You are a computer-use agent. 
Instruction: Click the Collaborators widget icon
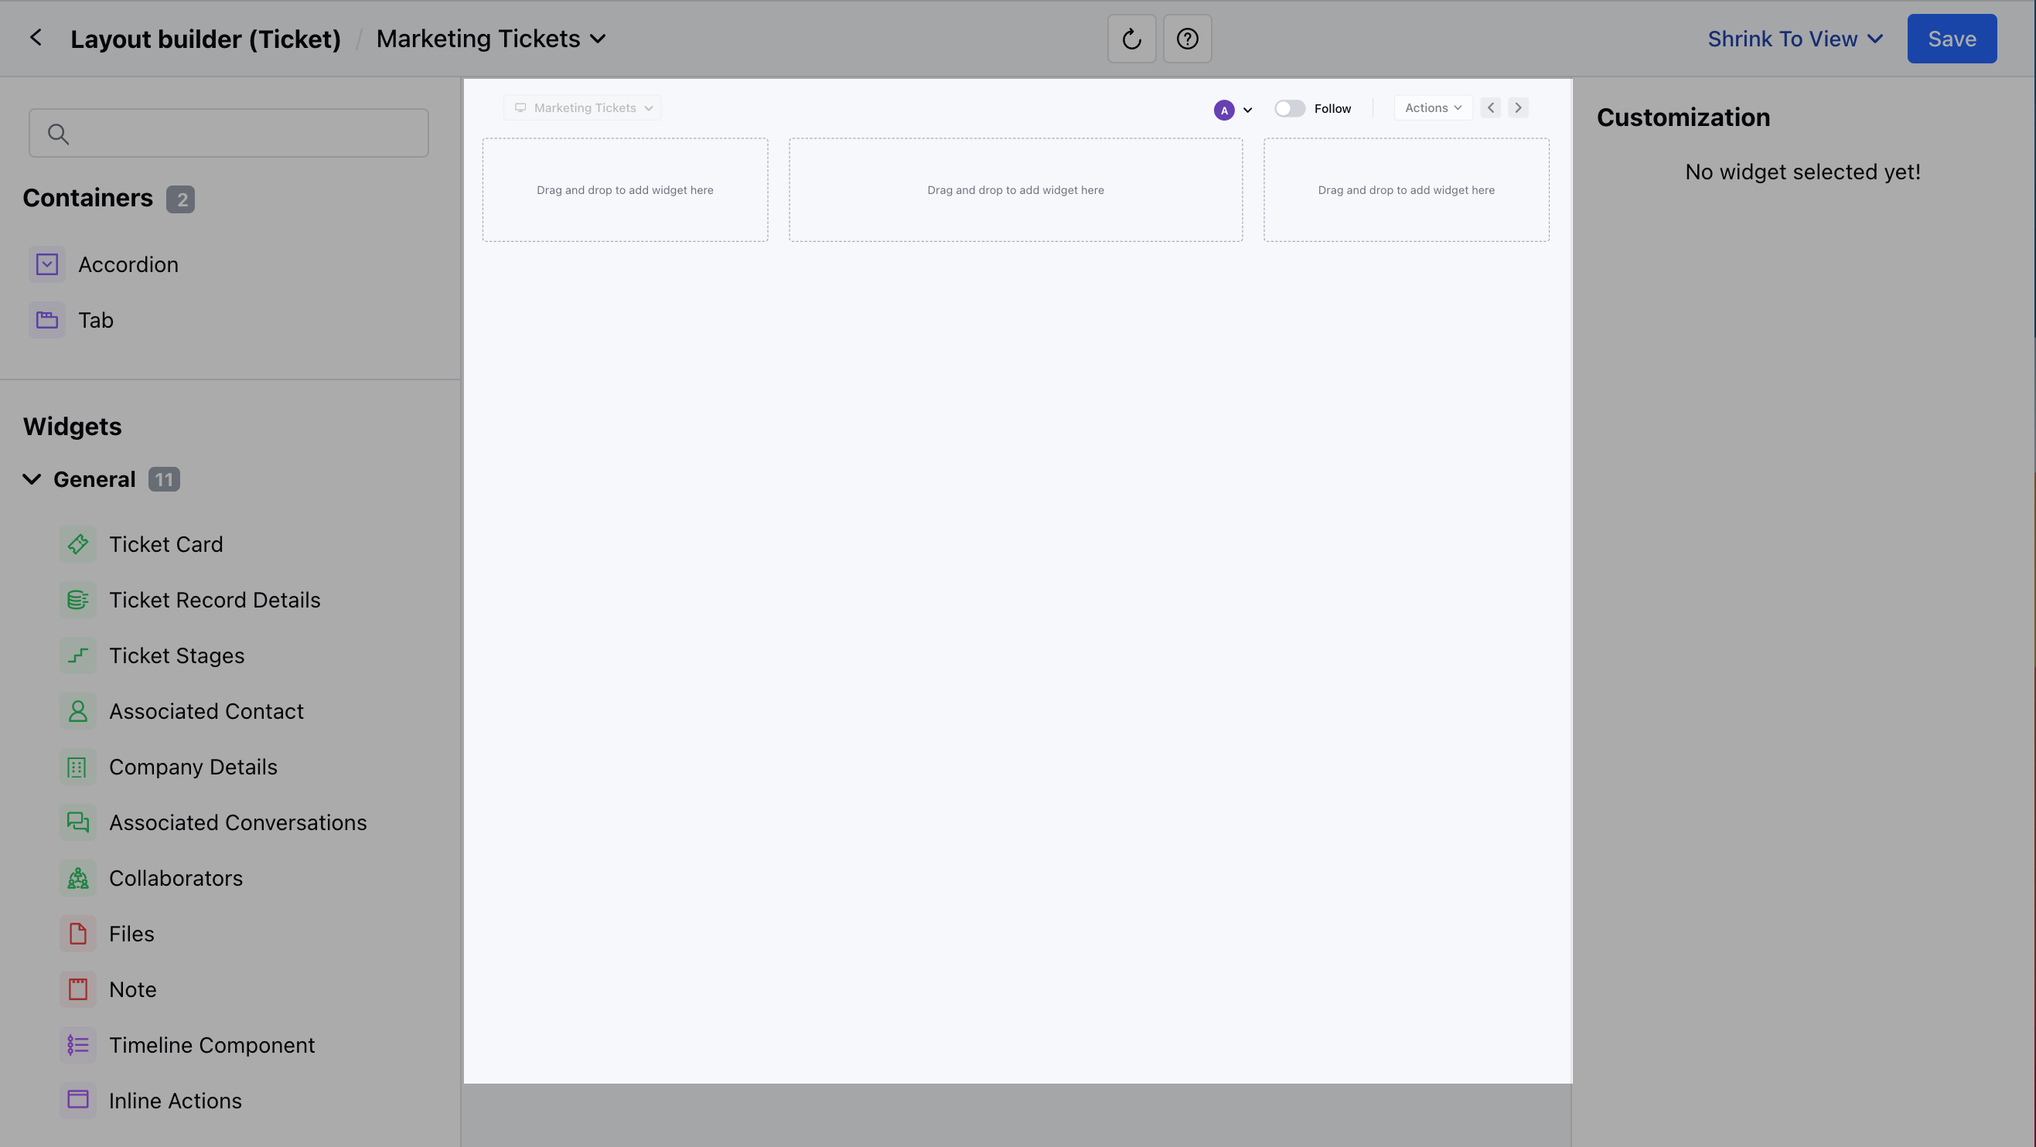[77, 877]
